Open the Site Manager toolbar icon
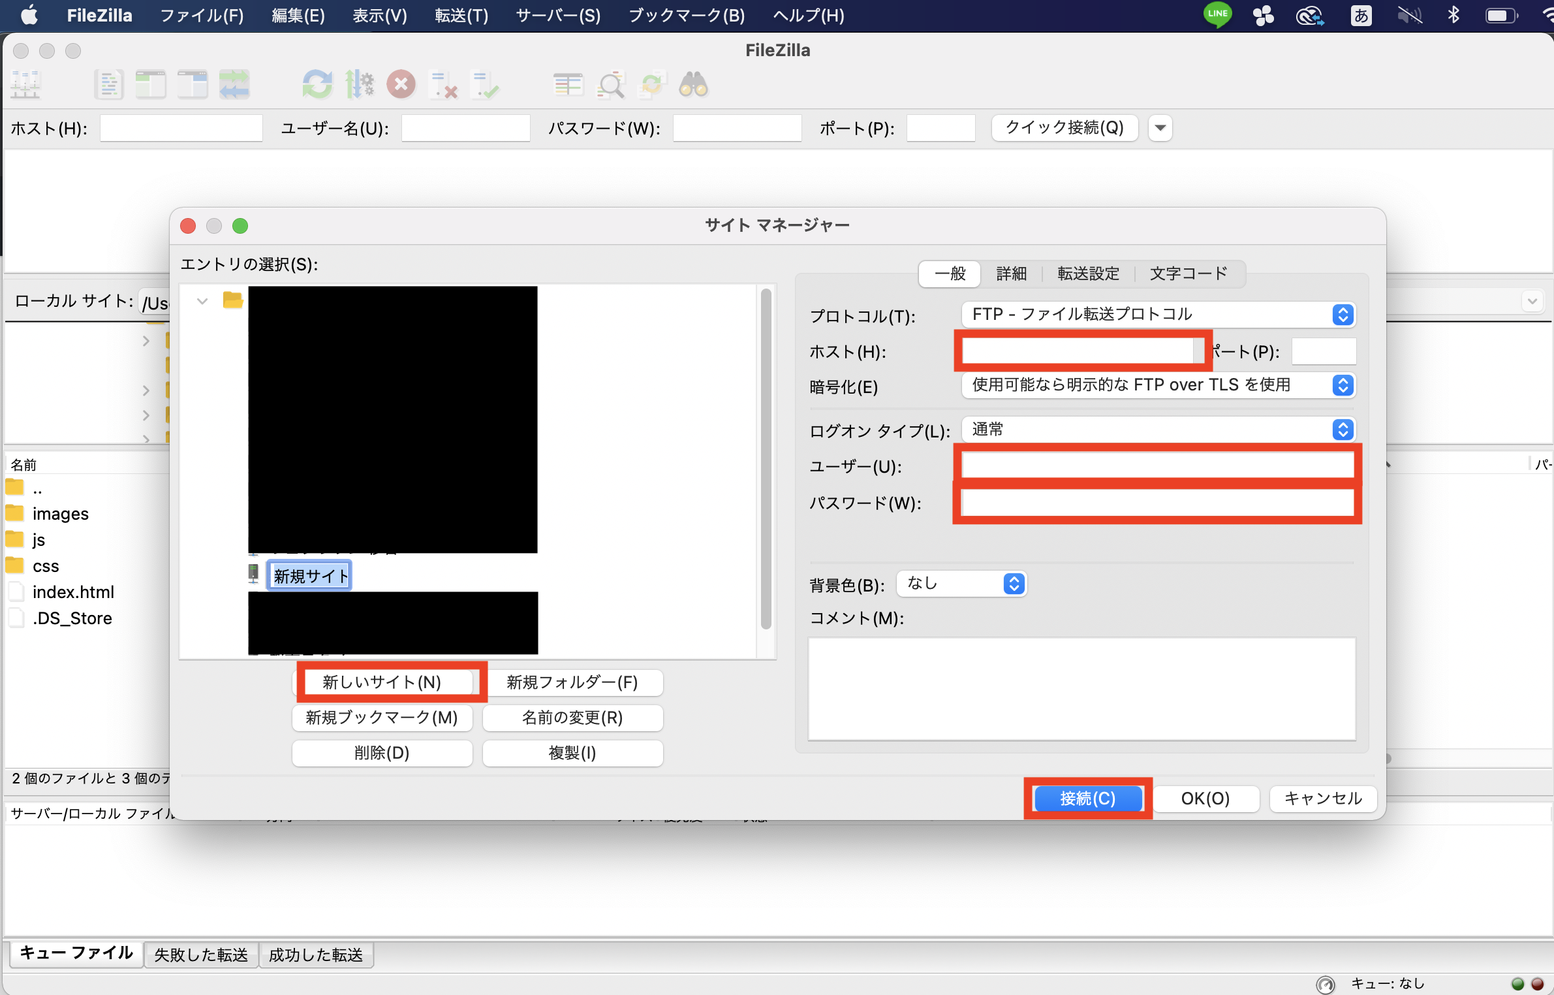1554x995 pixels. click(25, 85)
